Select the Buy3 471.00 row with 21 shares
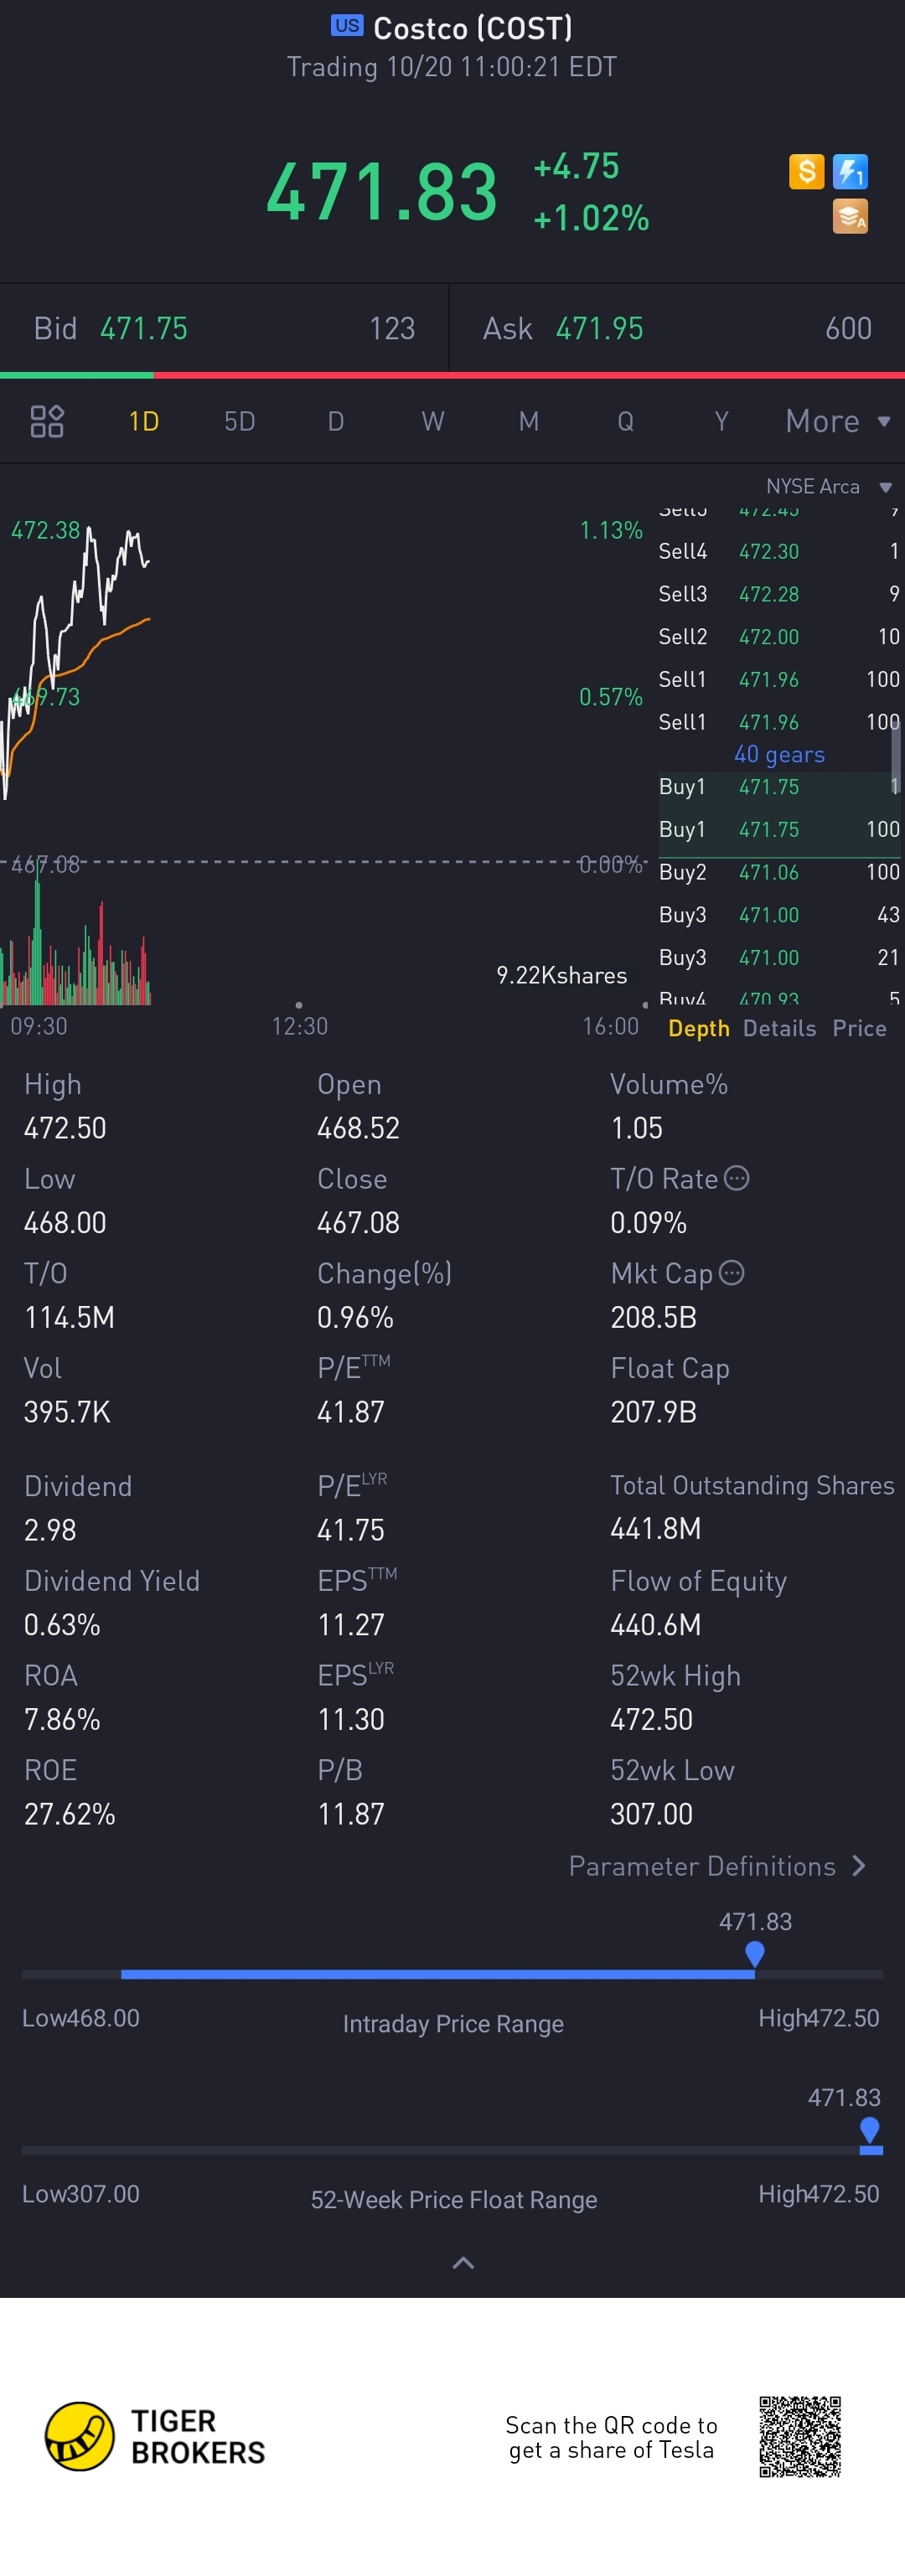 779,958
